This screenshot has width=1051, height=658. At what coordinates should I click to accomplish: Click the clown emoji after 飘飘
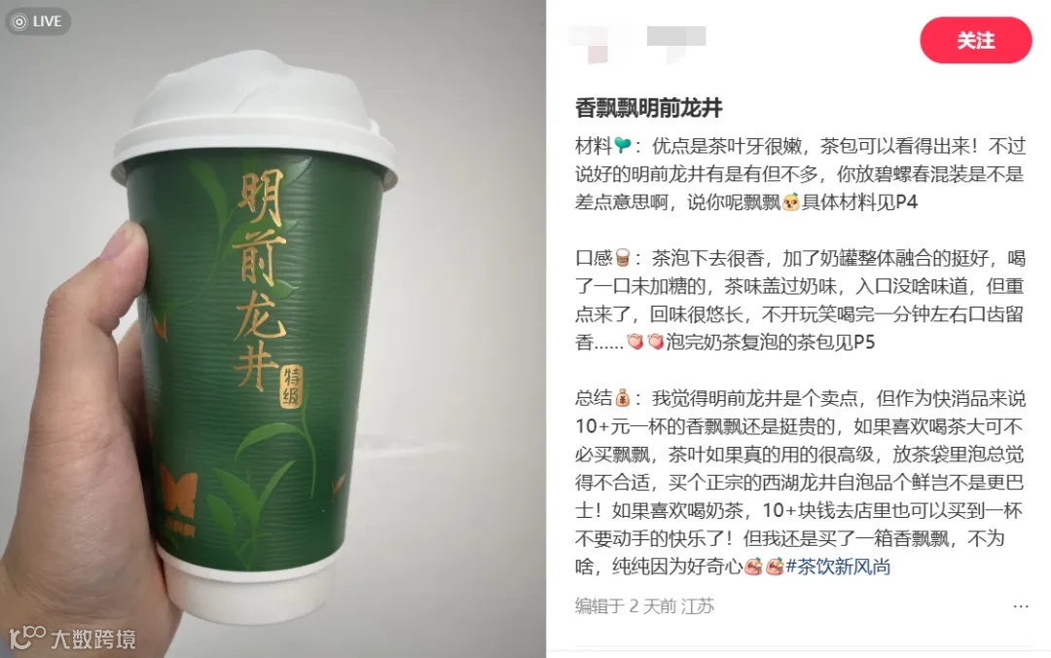click(x=791, y=201)
